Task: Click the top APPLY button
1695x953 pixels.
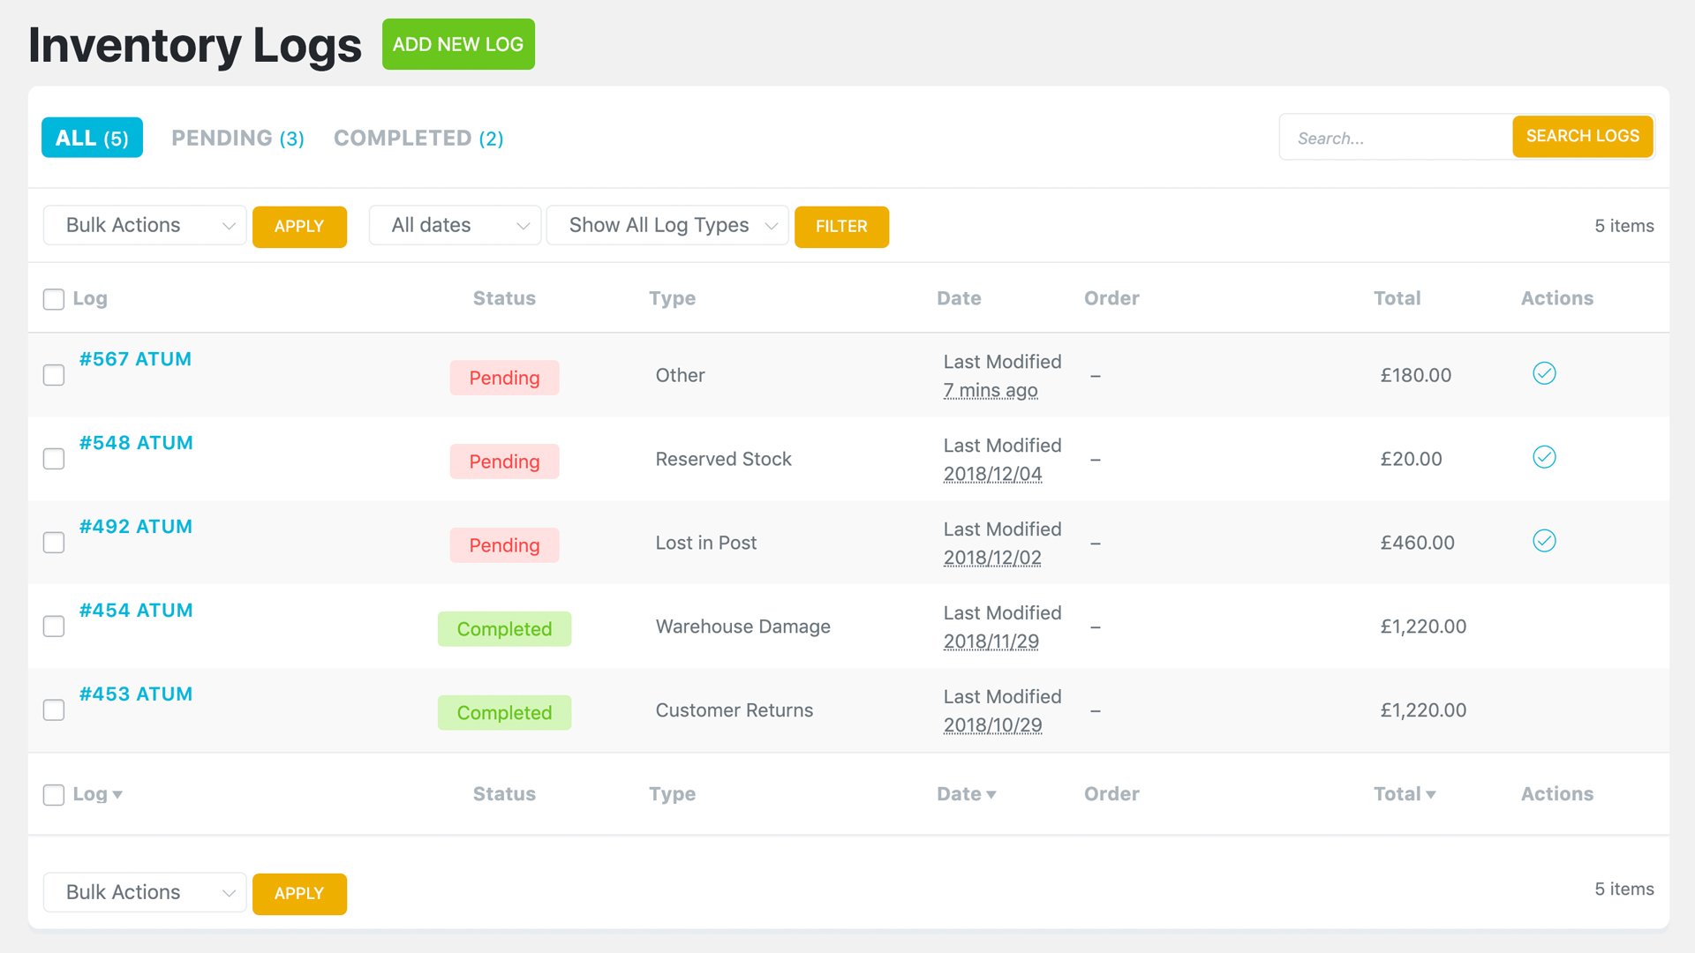Action: (299, 227)
